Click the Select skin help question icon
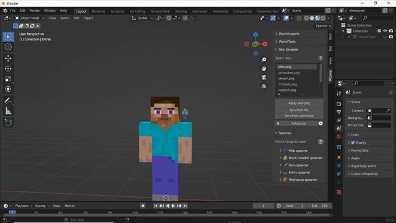Screen dimensions: 396x223 coord(321,58)
